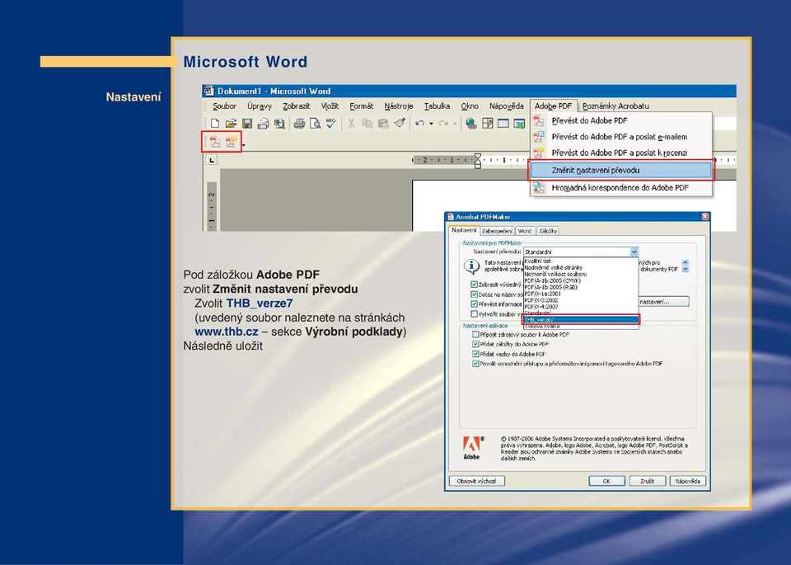Toggle the 'Zobrazit výsledný' checkbox
Viewport: 791px width, 565px height.
[x=475, y=285]
